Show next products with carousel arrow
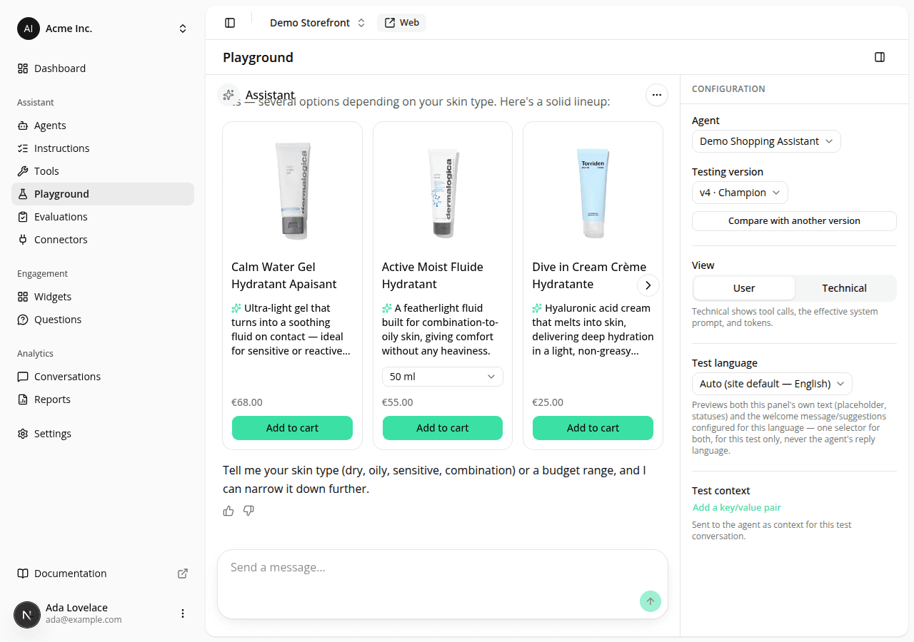This screenshot has height=642, width=914. click(x=648, y=285)
